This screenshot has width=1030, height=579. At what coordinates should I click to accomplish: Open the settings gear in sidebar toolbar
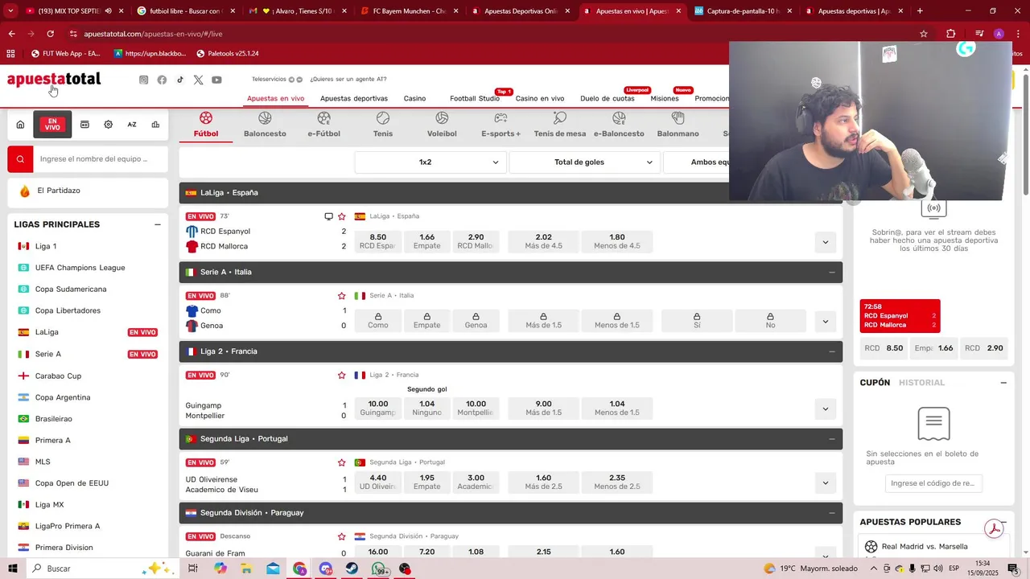click(x=108, y=125)
